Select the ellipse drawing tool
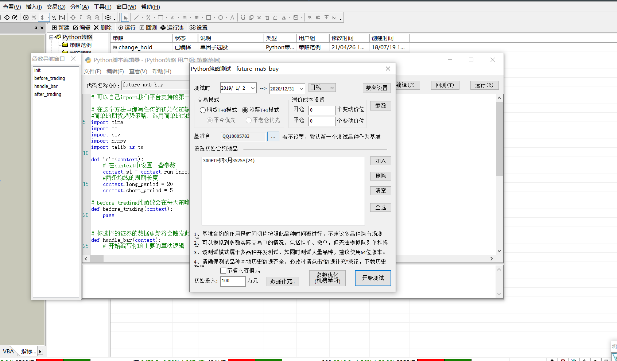617x361 pixels. point(221,18)
